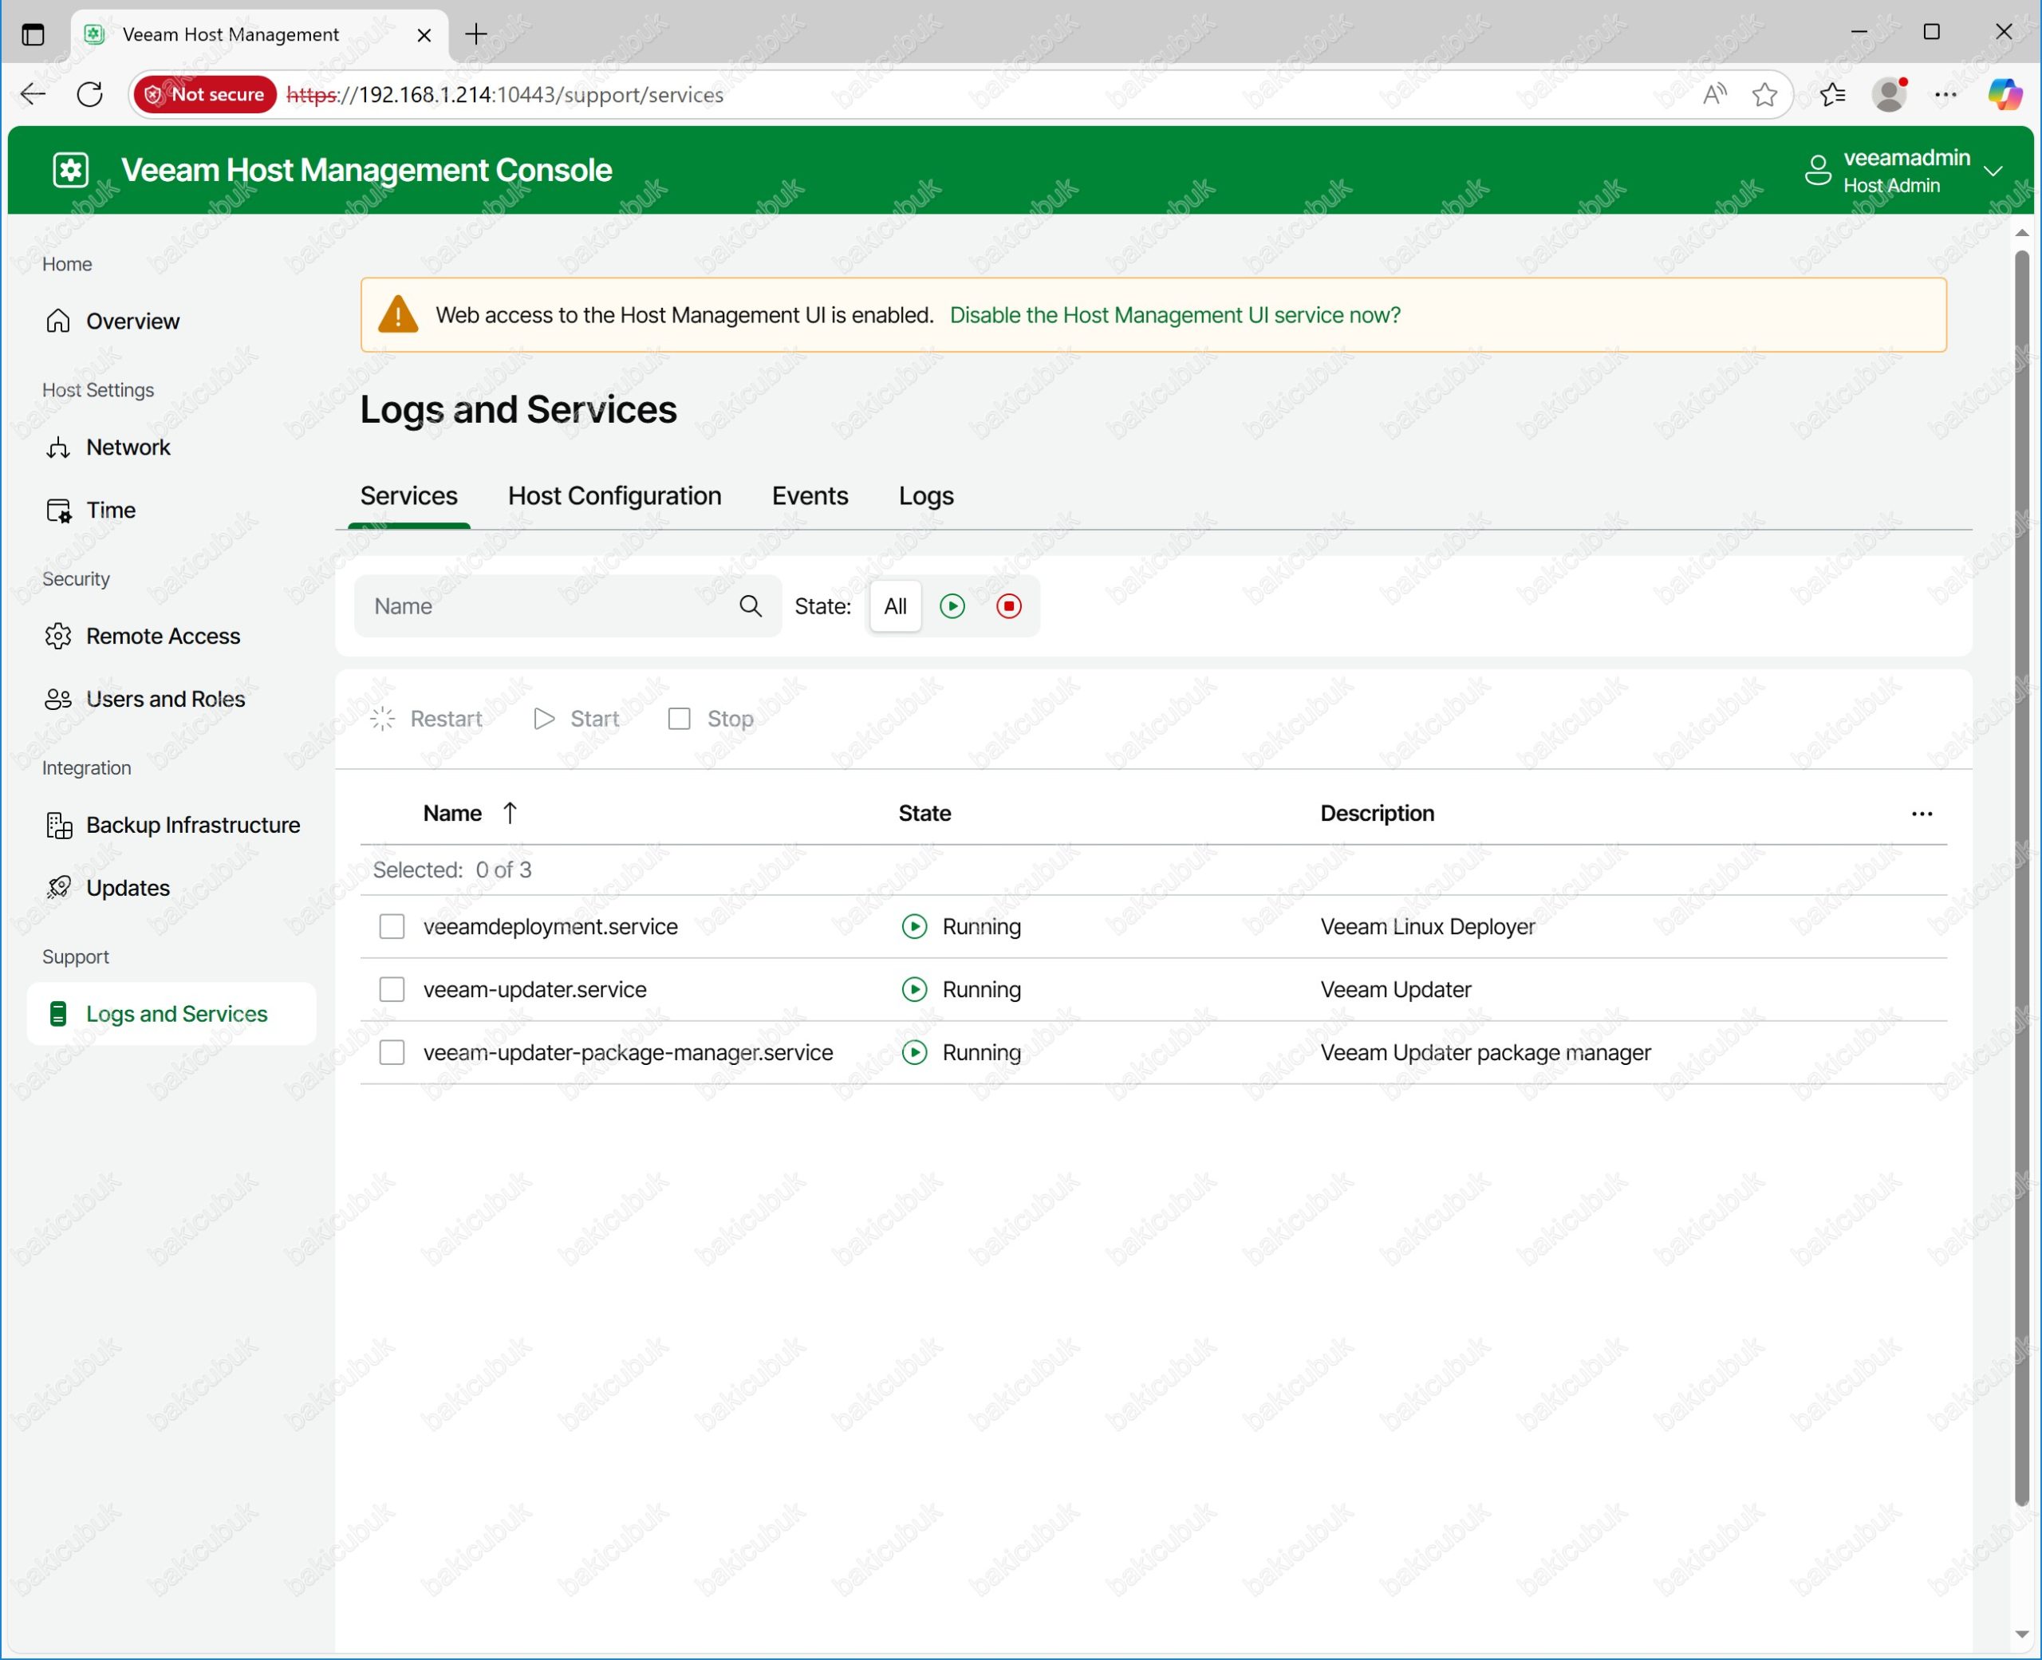Go back with the browser back arrow

[x=34, y=93]
